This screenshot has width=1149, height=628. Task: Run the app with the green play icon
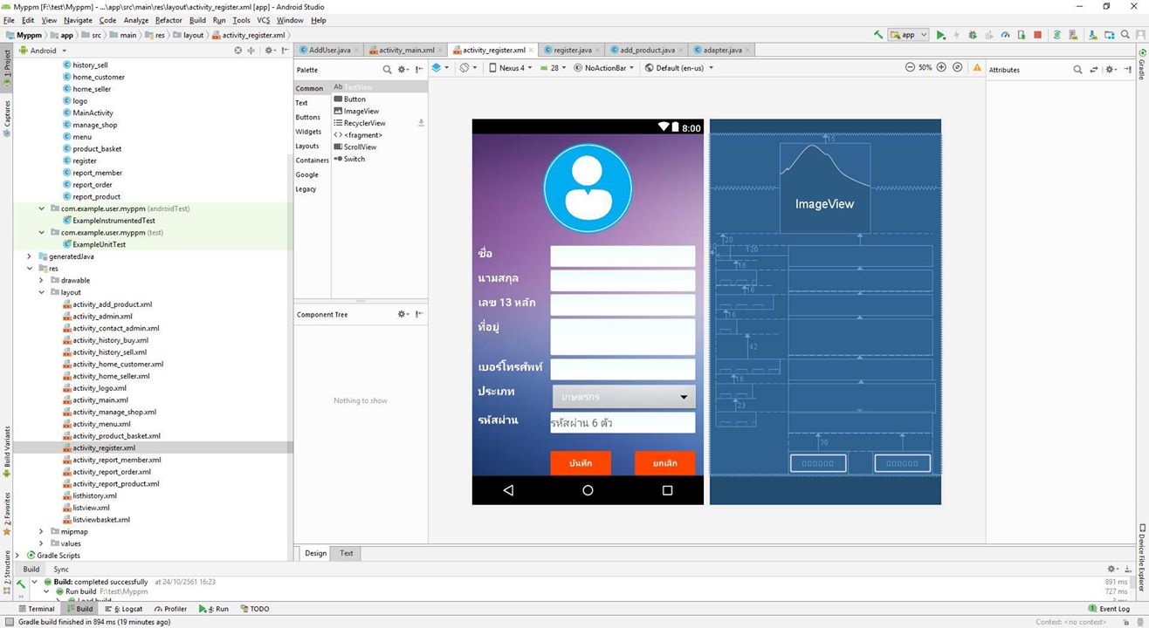(940, 35)
